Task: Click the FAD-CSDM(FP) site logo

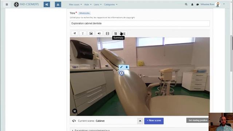Action: (16, 4)
